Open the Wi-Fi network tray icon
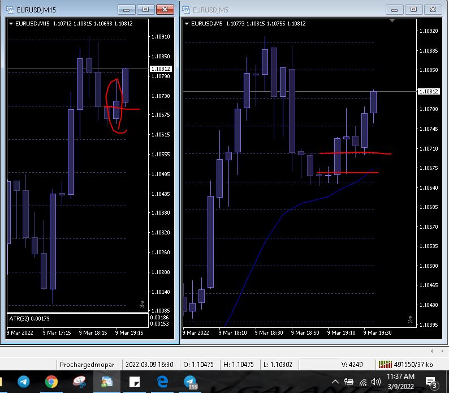The width and height of the screenshot is (449, 393). (363, 382)
